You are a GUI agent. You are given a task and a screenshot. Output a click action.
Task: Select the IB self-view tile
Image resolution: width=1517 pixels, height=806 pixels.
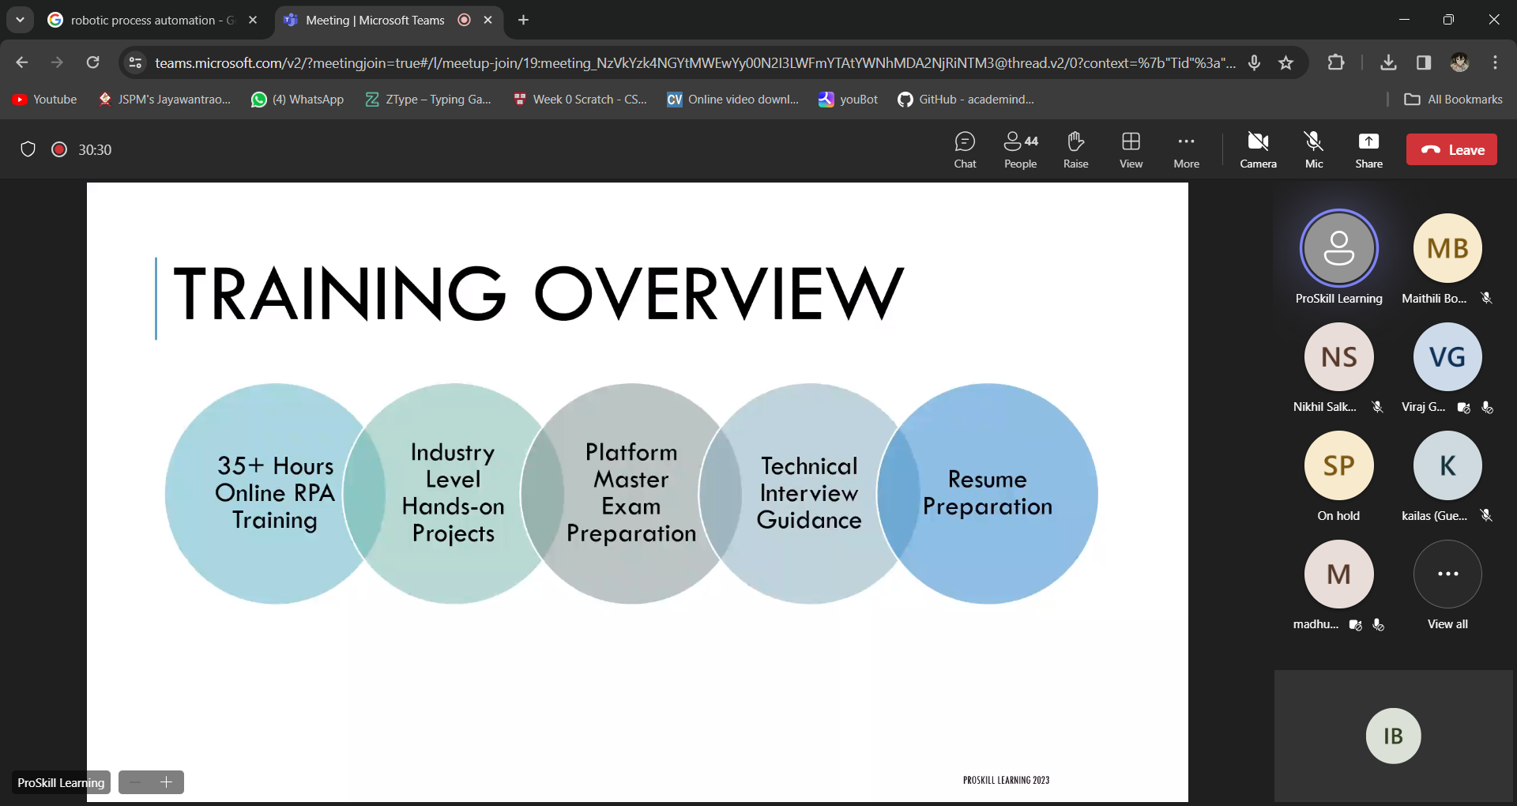click(x=1394, y=736)
